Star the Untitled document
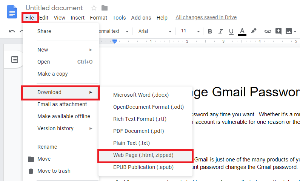 pyautogui.click(x=94, y=8)
